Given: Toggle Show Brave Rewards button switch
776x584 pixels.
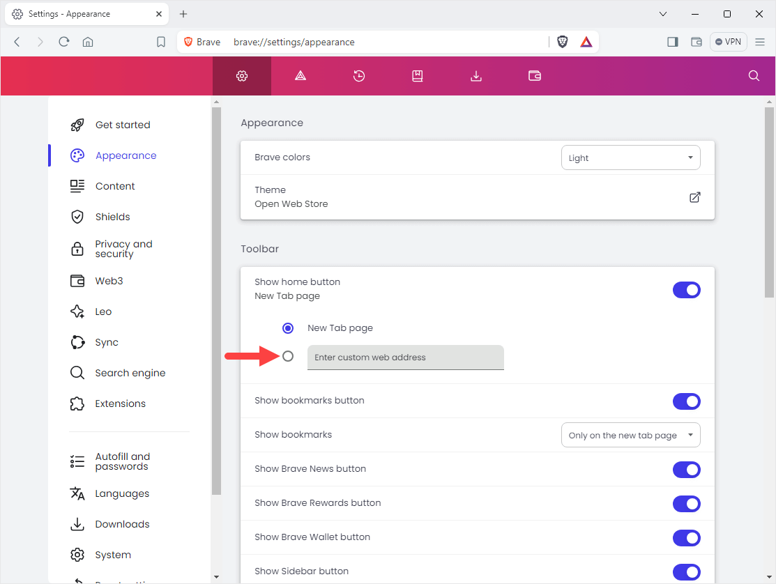Looking at the screenshot, I should (x=686, y=504).
